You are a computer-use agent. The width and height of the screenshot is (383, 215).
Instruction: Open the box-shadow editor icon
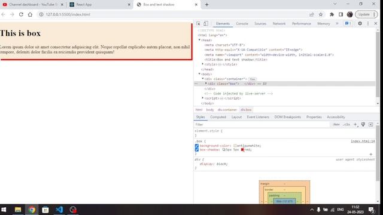pos(224,150)
